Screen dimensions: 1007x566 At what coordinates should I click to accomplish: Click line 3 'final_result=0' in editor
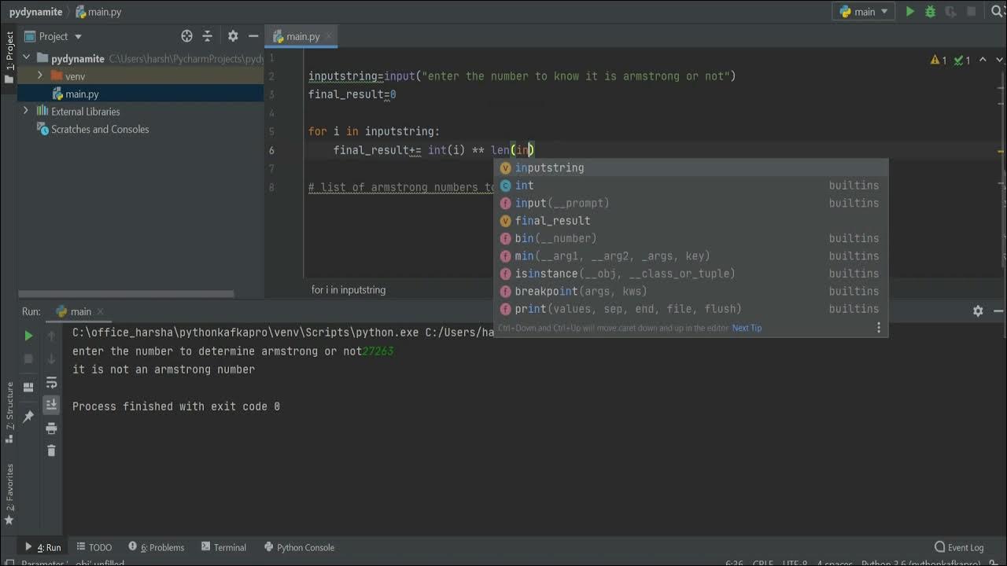click(352, 94)
